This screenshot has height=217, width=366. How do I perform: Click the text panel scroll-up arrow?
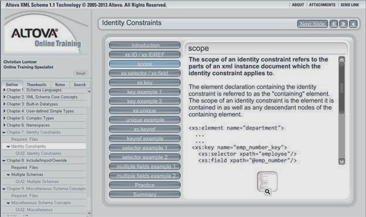(x=341, y=60)
